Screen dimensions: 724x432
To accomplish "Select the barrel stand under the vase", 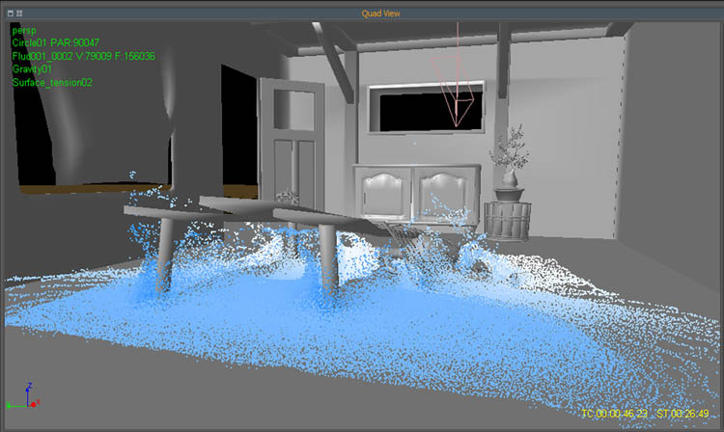I will (508, 220).
